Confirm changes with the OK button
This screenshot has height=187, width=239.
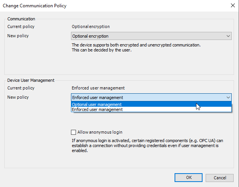(188, 178)
